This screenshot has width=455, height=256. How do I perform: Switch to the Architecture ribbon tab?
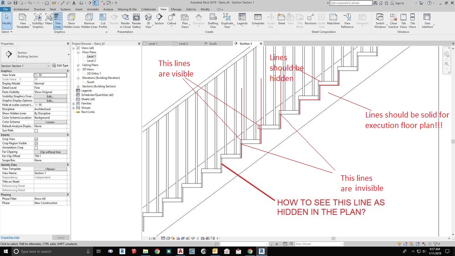(x=21, y=9)
